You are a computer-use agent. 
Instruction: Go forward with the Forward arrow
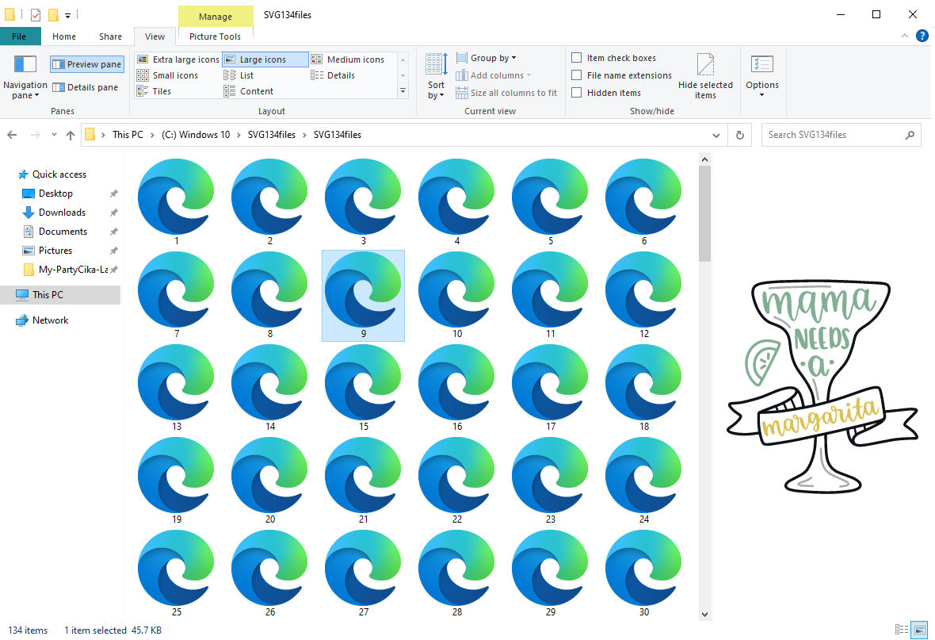tap(35, 135)
